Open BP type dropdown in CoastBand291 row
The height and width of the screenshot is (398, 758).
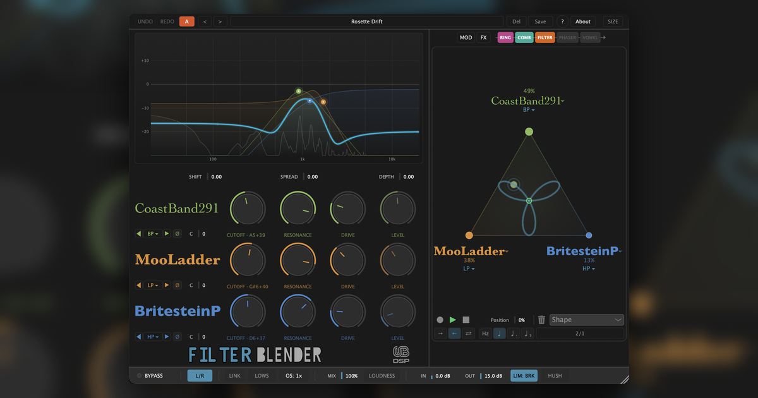click(x=153, y=233)
